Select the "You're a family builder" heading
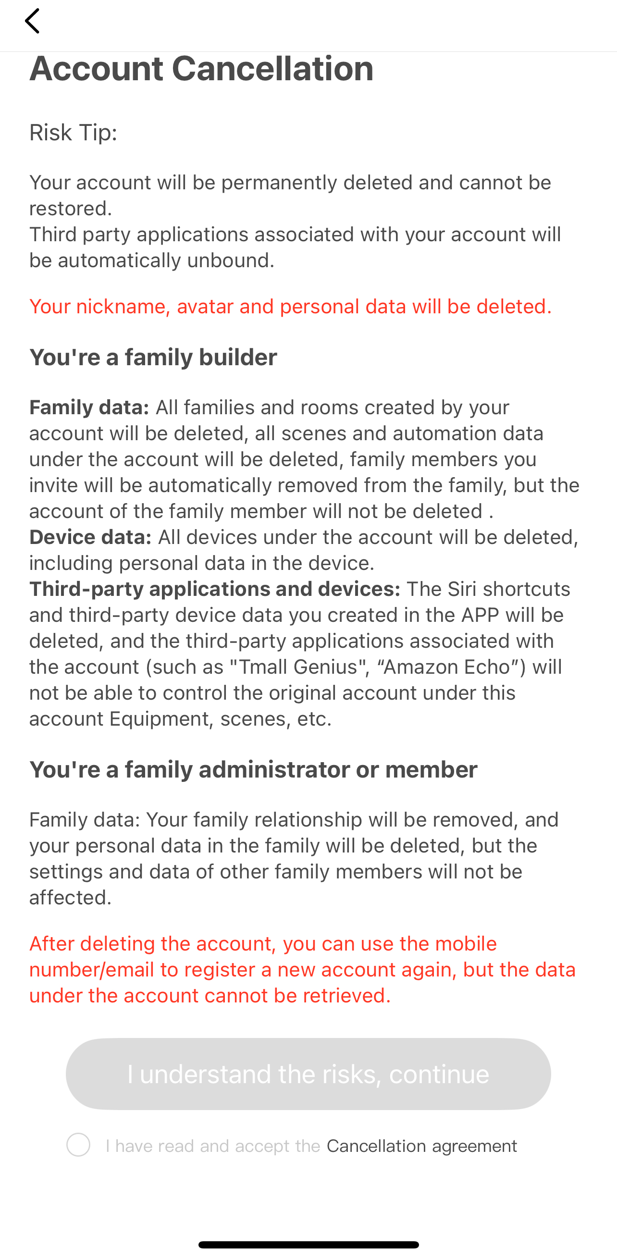Viewport: 617px width, 1260px height. coord(153,358)
